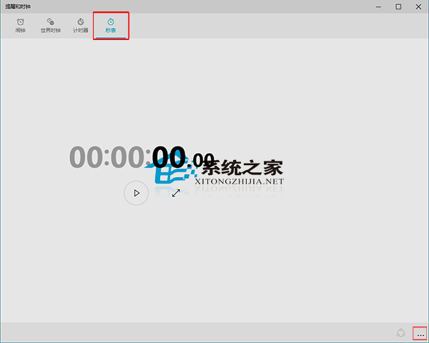Click the 00:00:00.00 stopwatch time display
This screenshot has height=343, width=429.
(142, 157)
